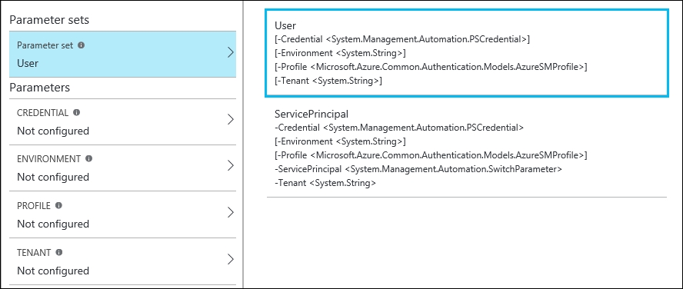683x289 pixels.
Task: Click info icon next to TENANT
Action: click(59, 252)
